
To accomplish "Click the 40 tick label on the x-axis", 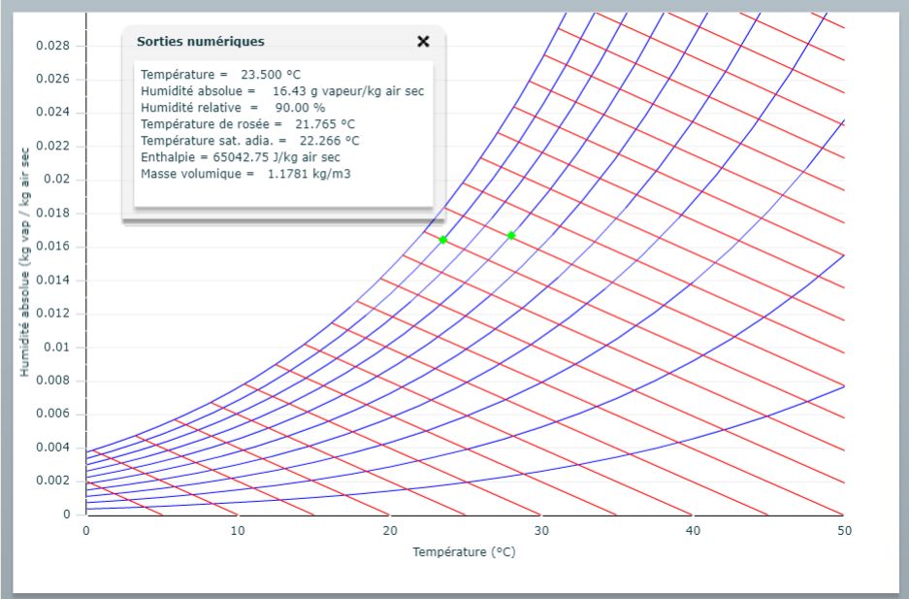I will pos(692,530).
